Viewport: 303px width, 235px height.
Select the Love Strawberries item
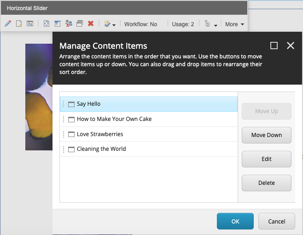pyautogui.click(x=149, y=134)
